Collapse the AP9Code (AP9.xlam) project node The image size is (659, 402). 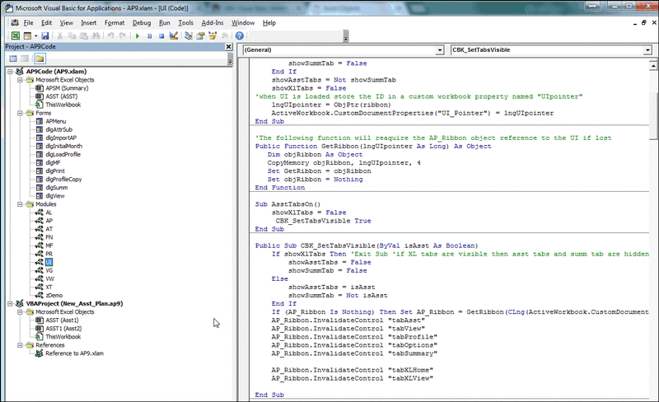(10, 72)
